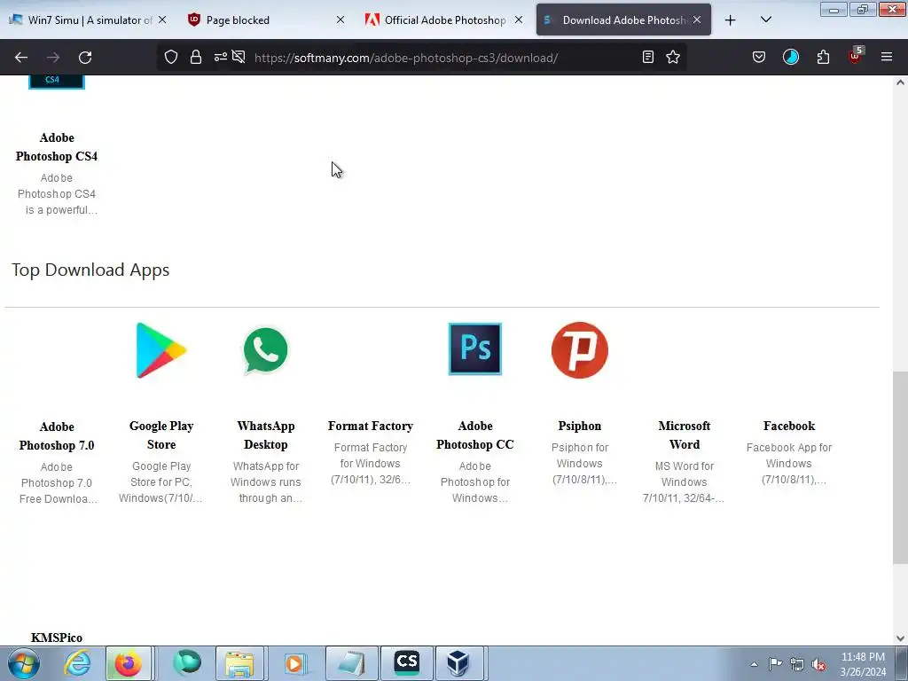Launch Internet Explorer from the taskbar

78,663
